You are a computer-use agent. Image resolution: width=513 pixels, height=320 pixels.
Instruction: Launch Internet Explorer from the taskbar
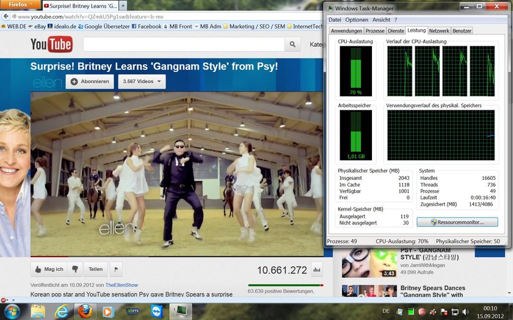click(x=61, y=311)
